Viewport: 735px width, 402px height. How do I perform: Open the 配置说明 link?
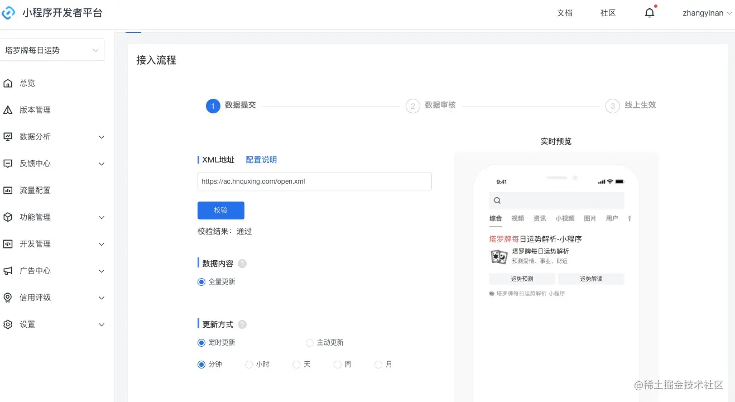coord(261,160)
